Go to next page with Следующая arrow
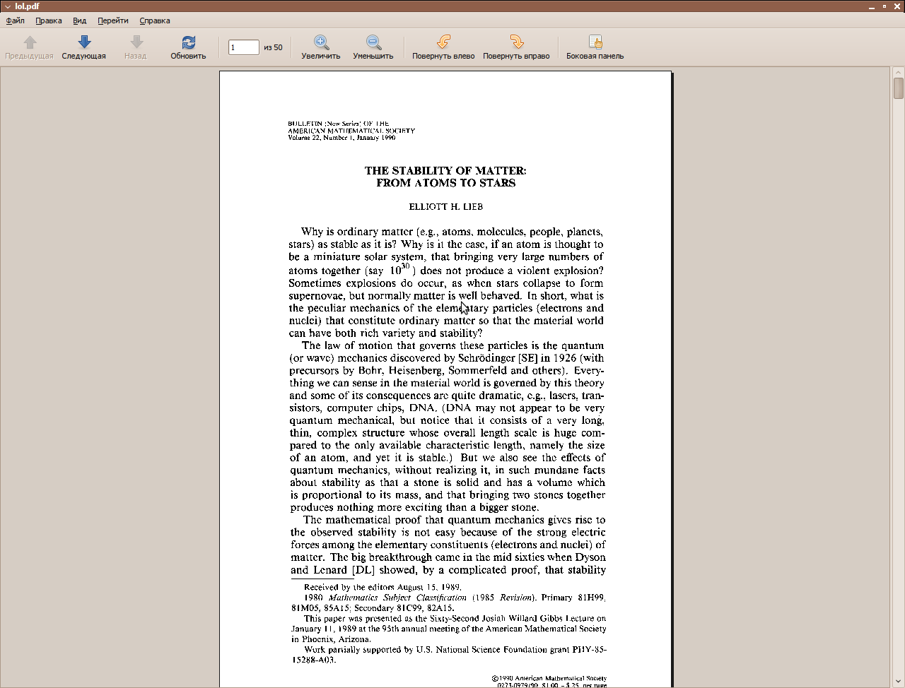Viewport: 905px width, 688px height. coord(84,43)
